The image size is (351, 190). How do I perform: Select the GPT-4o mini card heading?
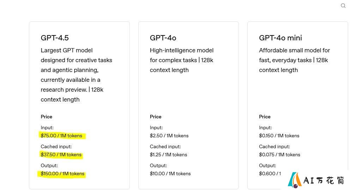[280, 38]
